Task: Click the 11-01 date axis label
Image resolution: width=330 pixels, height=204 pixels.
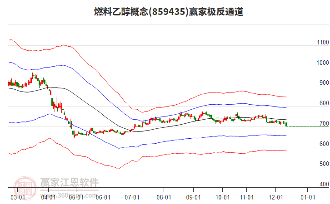Action: point(247,197)
